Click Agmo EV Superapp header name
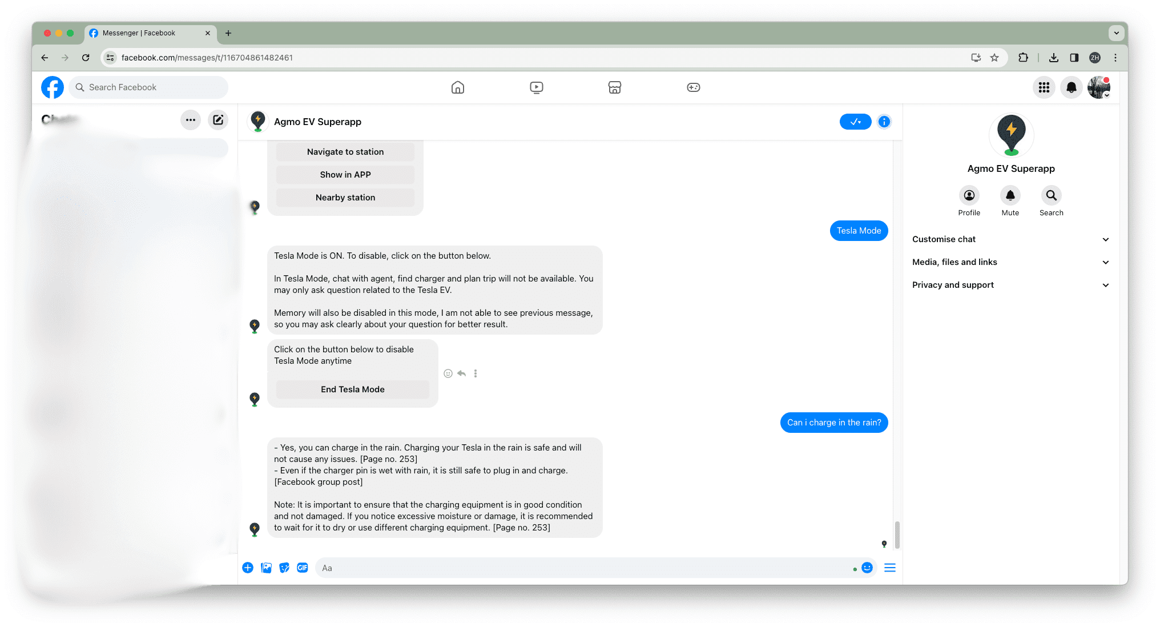This screenshot has height=627, width=1160. pyautogui.click(x=317, y=122)
